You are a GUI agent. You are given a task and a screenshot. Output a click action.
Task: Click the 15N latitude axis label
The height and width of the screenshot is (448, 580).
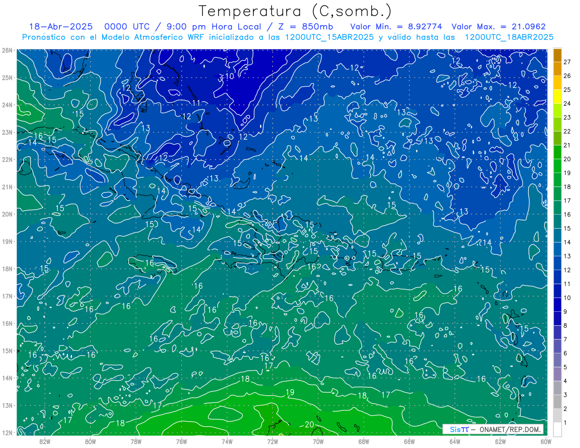pyautogui.click(x=7, y=351)
